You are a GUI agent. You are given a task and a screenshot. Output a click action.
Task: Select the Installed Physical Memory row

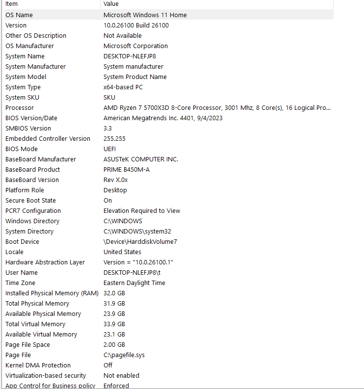169,293
